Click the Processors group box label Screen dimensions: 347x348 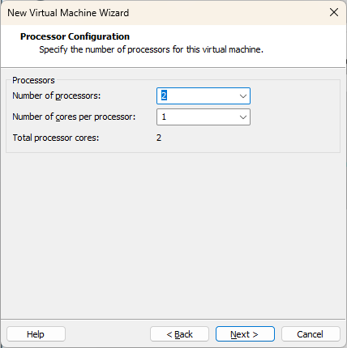pyautogui.click(x=33, y=80)
